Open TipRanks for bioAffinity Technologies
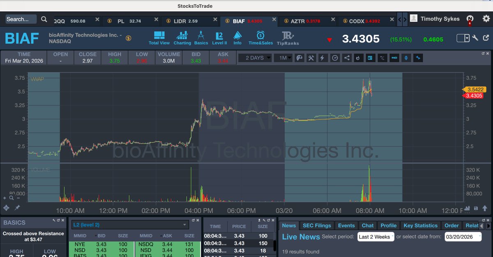 (x=288, y=37)
